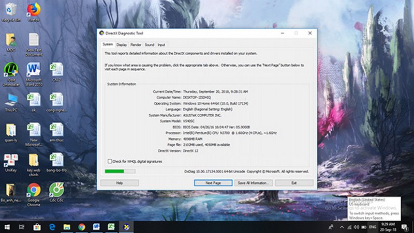This screenshot has width=414, height=233.
Task: Click the Help button in DxDiag
Action: [120, 183]
